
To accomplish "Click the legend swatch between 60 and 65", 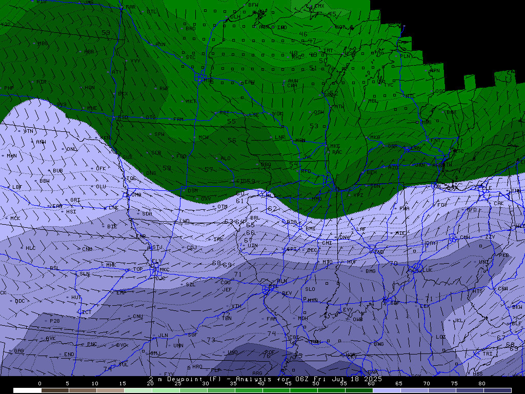I will (x=387, y=390).
